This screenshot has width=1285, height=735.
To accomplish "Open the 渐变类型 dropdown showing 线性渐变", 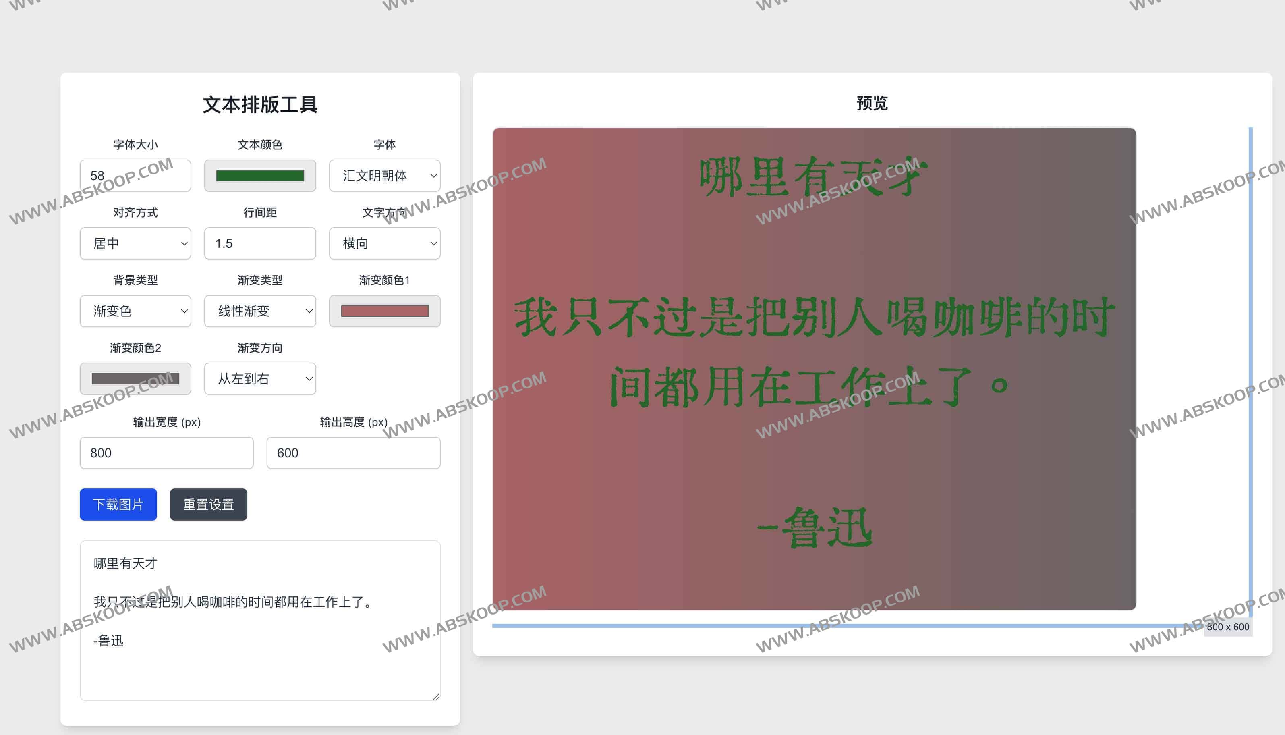I will (x=259, y=311).
